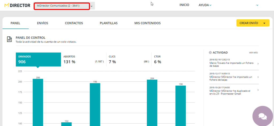Switch to the Envíos tab
Image resolution: width=274 pixels, height=126 pixels.
(x=43, y=23)
